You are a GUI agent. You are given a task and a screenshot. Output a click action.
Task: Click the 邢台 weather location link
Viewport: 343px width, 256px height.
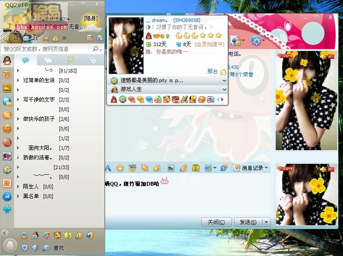(x=212, y=71)
